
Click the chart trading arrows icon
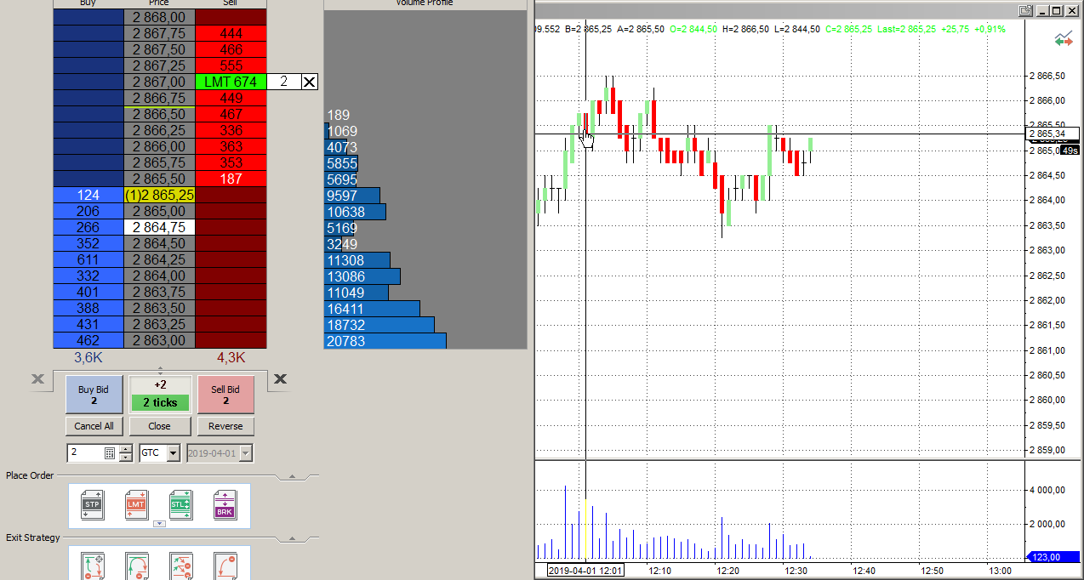tap(1063, 38)
